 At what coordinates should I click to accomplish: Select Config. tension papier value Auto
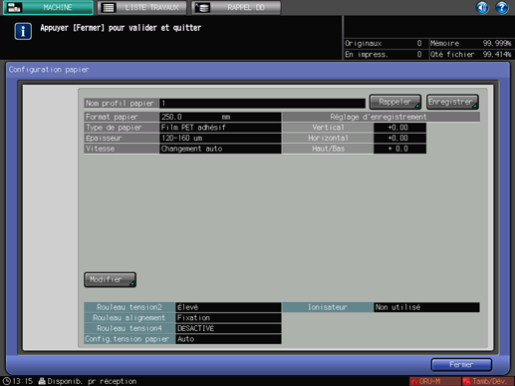(228, 339)
